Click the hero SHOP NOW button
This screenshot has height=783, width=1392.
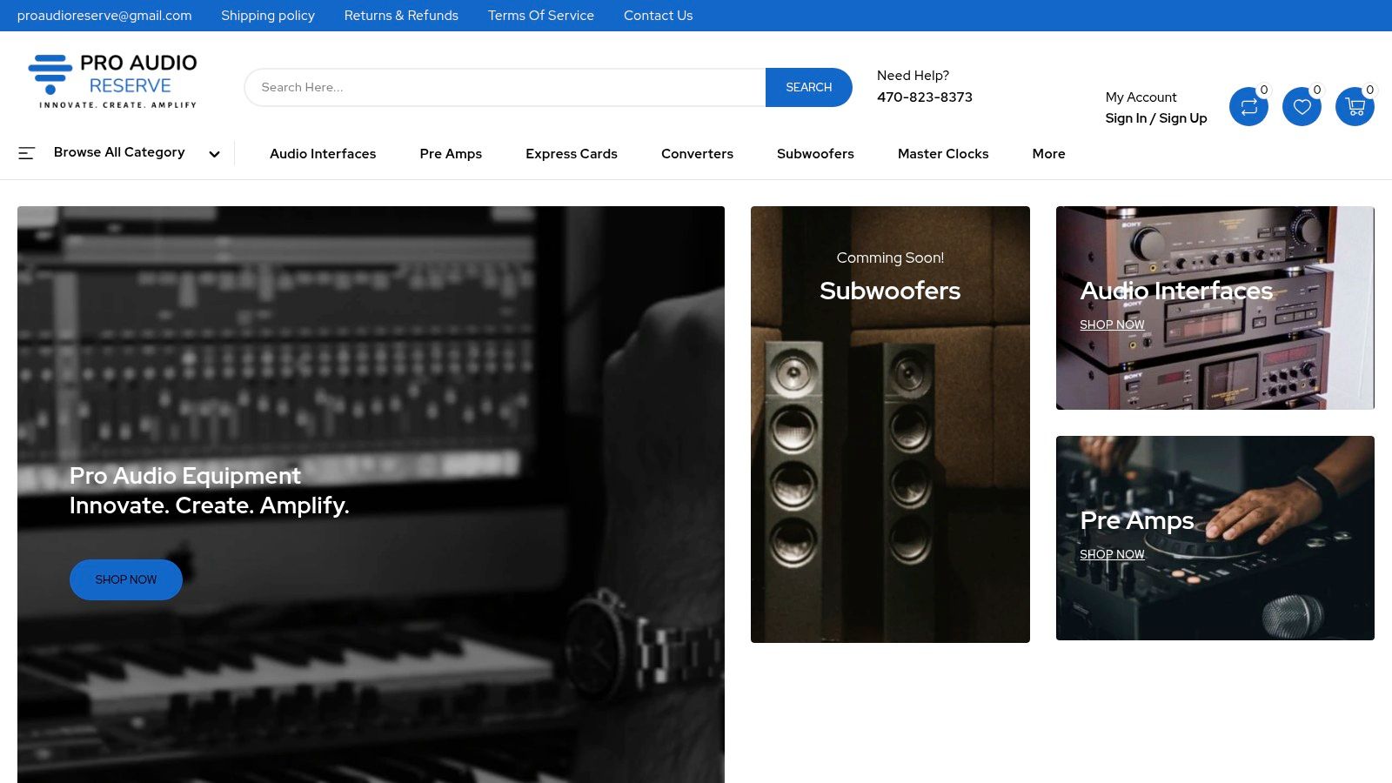[x=126, y=579]
